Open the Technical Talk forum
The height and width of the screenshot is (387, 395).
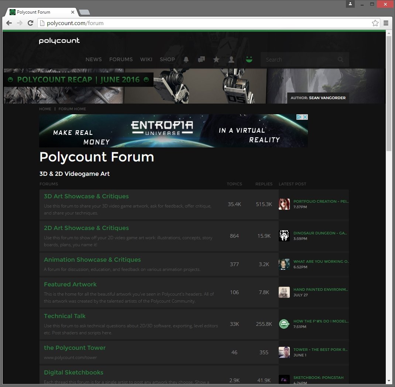point(65,316)
